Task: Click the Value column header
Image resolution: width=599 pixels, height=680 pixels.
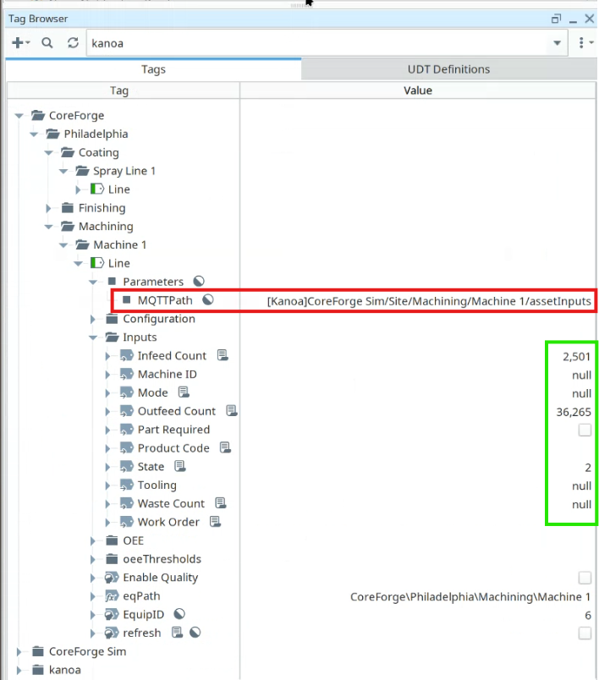Action: pyautogui.click(x=418, y=90)
